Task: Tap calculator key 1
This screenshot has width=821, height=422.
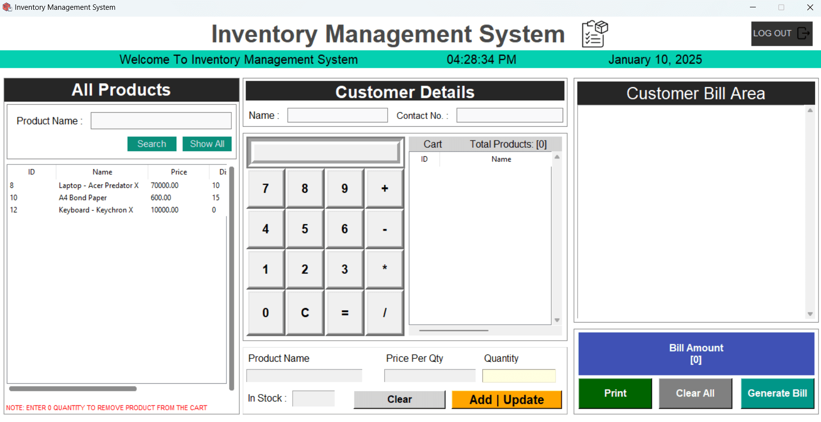Action: 266,269
